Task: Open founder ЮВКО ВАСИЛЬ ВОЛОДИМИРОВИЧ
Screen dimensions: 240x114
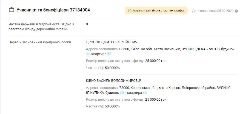Action: click(114, 81)
